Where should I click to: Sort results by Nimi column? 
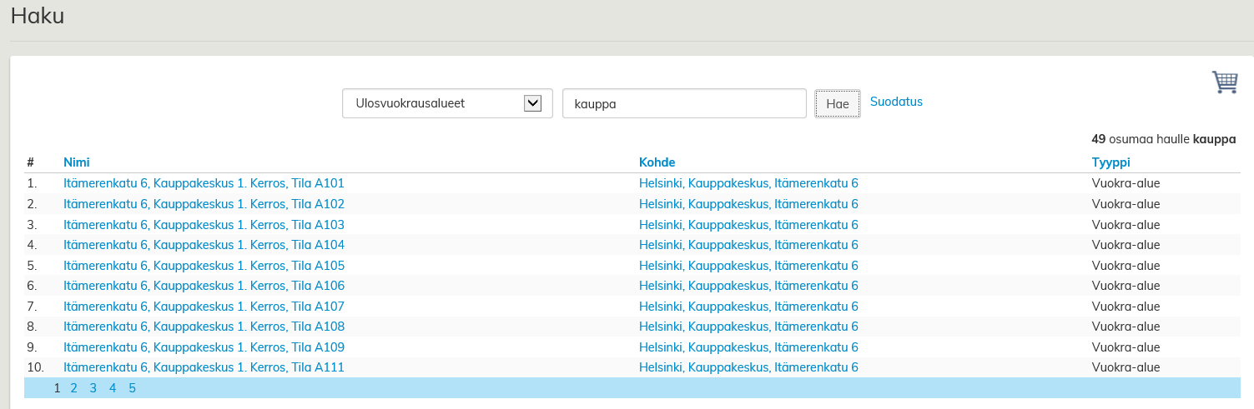(77, 162)
